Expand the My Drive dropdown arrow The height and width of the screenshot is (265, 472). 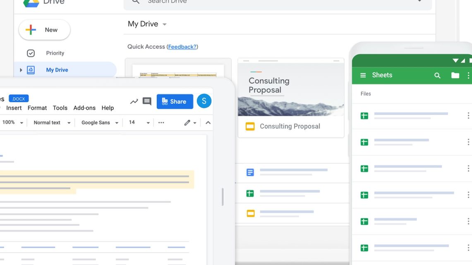164,24
